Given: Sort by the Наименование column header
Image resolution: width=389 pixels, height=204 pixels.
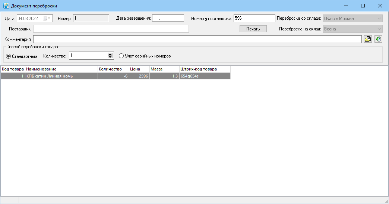Looking at the screenshot, I should click(61, 69).
